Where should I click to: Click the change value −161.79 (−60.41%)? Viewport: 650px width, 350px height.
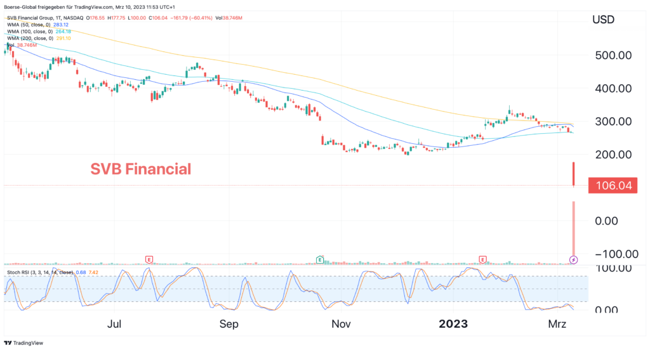coord(192,18)
